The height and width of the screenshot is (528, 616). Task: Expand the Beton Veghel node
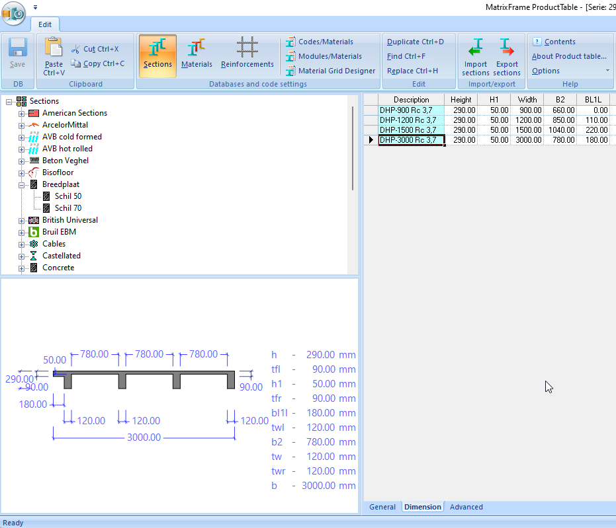pos(22,161)
